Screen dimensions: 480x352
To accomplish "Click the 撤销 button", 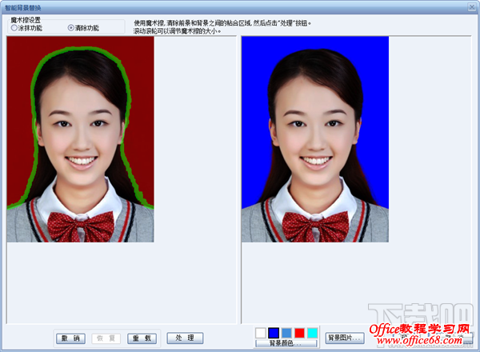I will [x=70, y=338].
